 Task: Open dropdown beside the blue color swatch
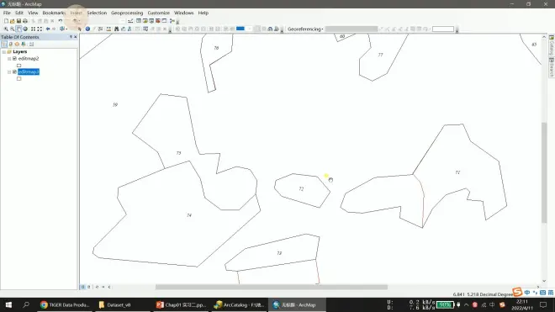(x=250, y=29)
